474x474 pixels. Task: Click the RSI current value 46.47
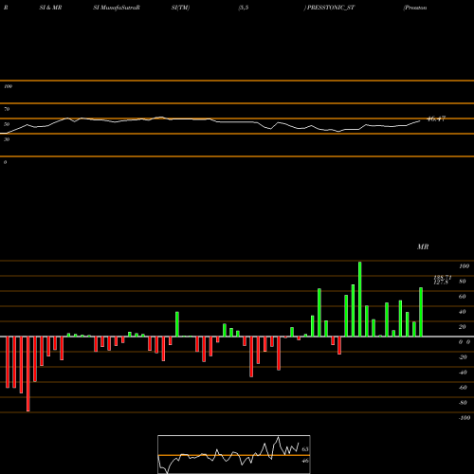436,118
